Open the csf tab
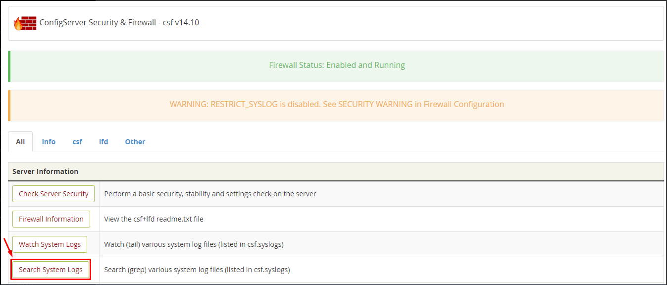667x285 pixels. (x=77, y=142)
